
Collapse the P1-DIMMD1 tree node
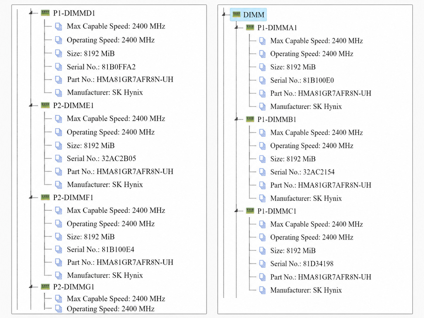30,13
